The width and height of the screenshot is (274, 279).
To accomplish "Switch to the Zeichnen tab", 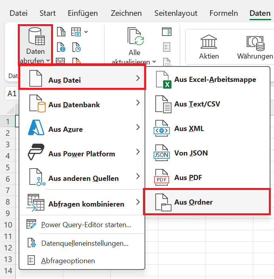I will point(126,13).
